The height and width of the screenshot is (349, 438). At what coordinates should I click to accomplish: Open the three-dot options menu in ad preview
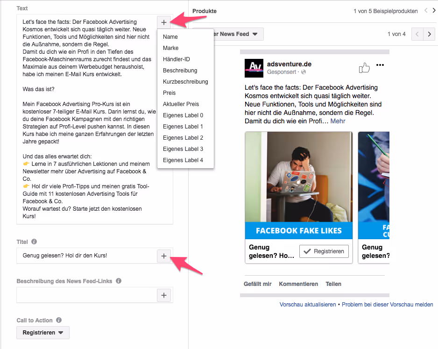(380, 65)
